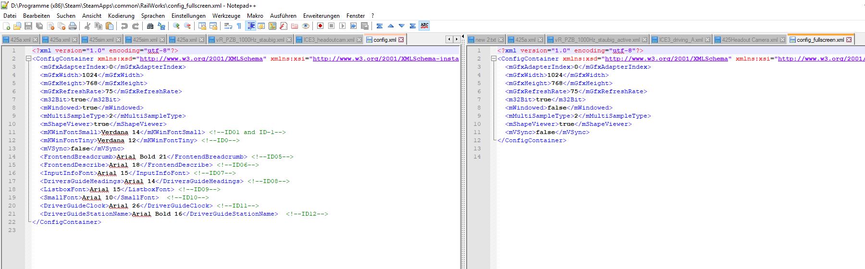Collapse ConfigContainer node in left editor
The height and width of the screenshot is (269, 865).
tap(28, 59)
